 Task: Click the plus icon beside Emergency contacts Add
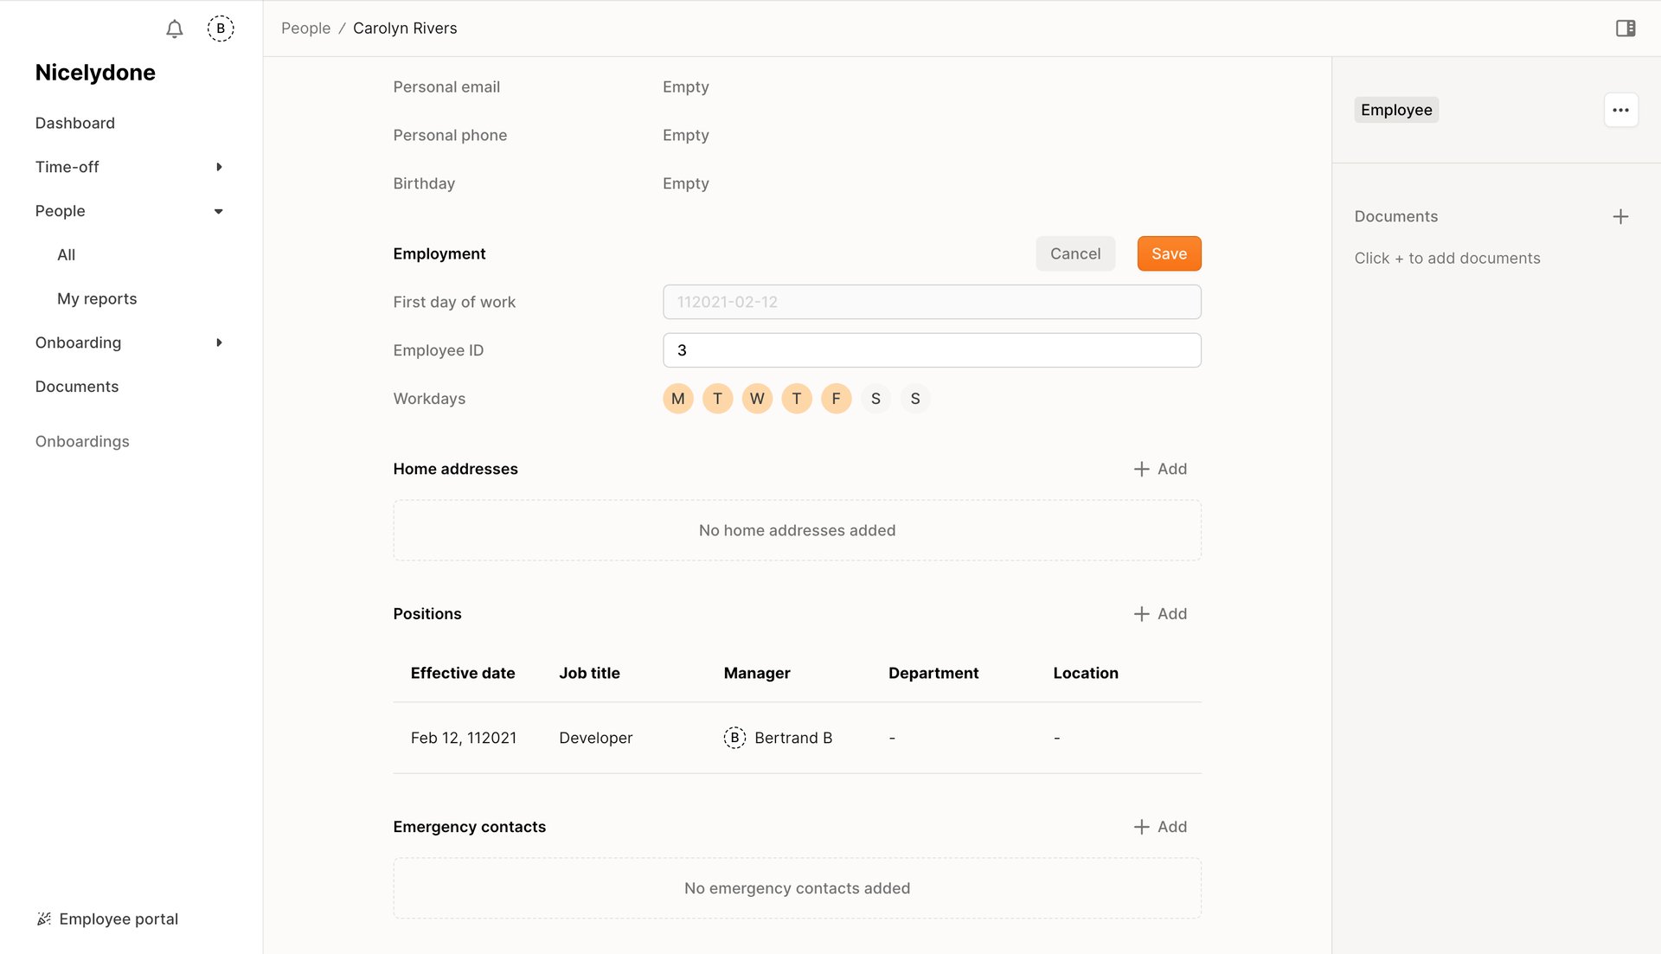click(x=1141, y=827)
